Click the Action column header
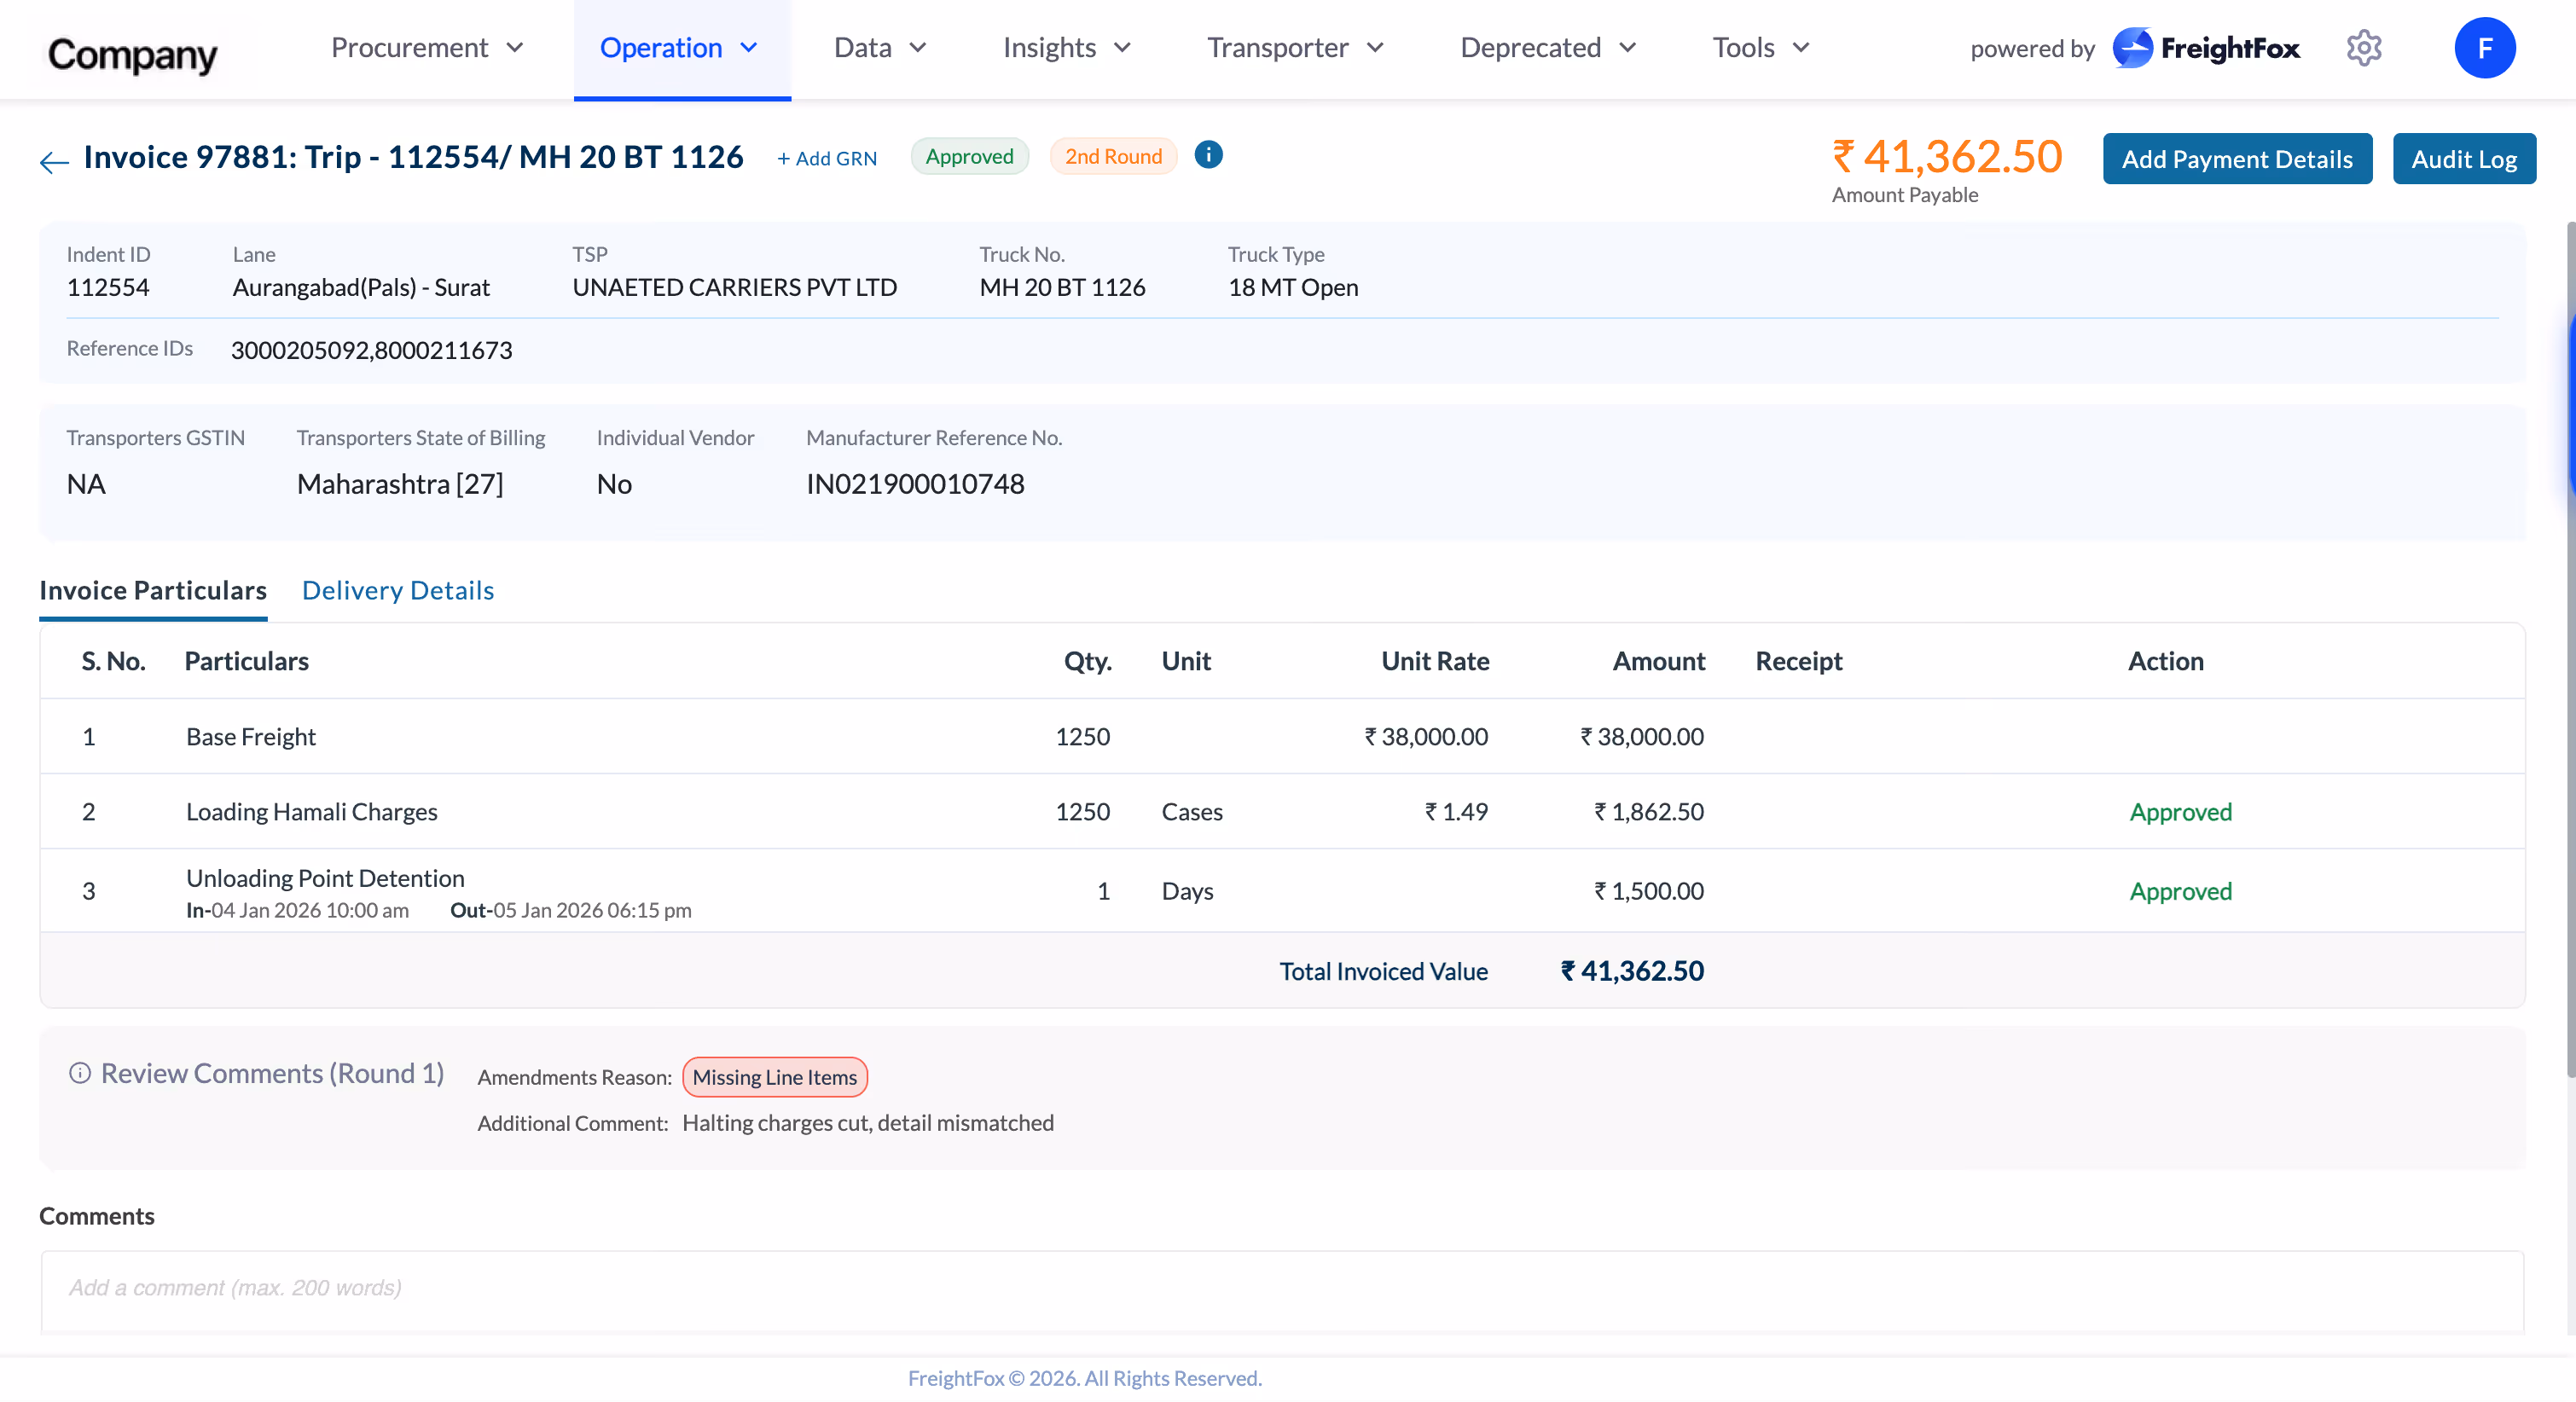 tap(2165, 661)
